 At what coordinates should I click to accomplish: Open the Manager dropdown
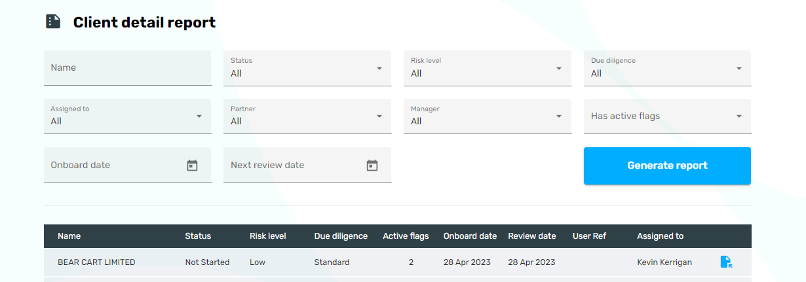(488, 116)
